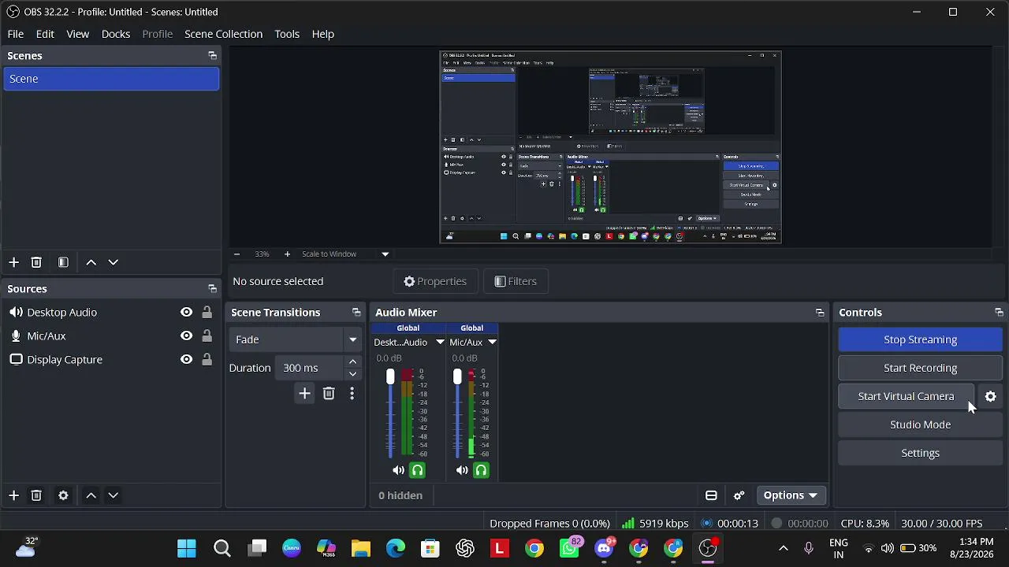Screen dimensions: 1009x567
Task: Lock the Desktop Audio source
Action: tap(207, 313)
